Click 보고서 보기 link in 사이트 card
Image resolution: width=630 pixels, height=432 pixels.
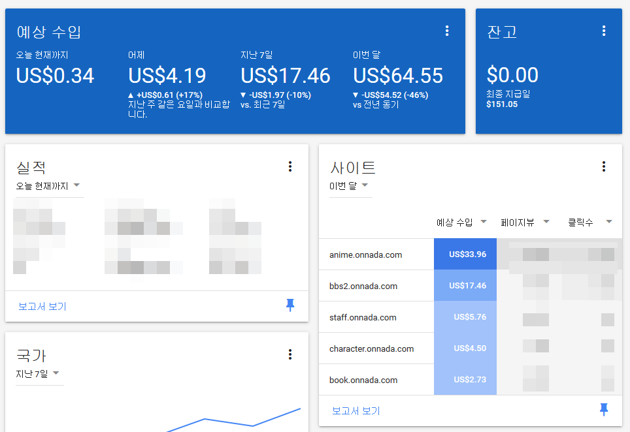tap(356, 410)
